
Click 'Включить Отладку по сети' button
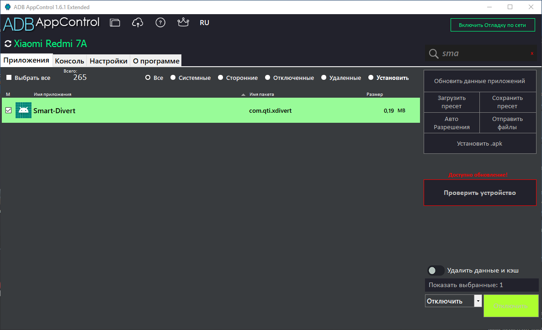pyautogui.click(x=493, y=25)
